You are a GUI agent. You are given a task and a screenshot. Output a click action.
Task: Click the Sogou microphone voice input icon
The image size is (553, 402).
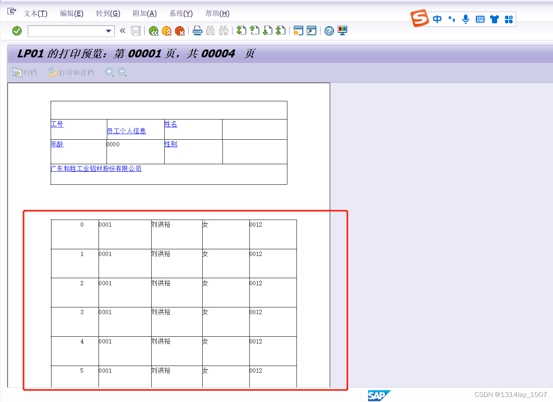[466, 19]
